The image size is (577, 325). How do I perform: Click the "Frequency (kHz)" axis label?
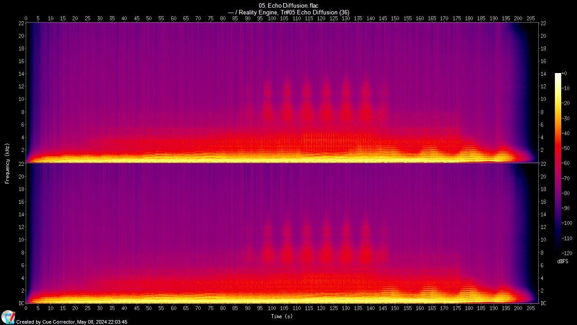click(x=7, y=163)
